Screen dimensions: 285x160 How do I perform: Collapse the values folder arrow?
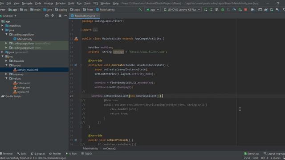coord(6,78)
